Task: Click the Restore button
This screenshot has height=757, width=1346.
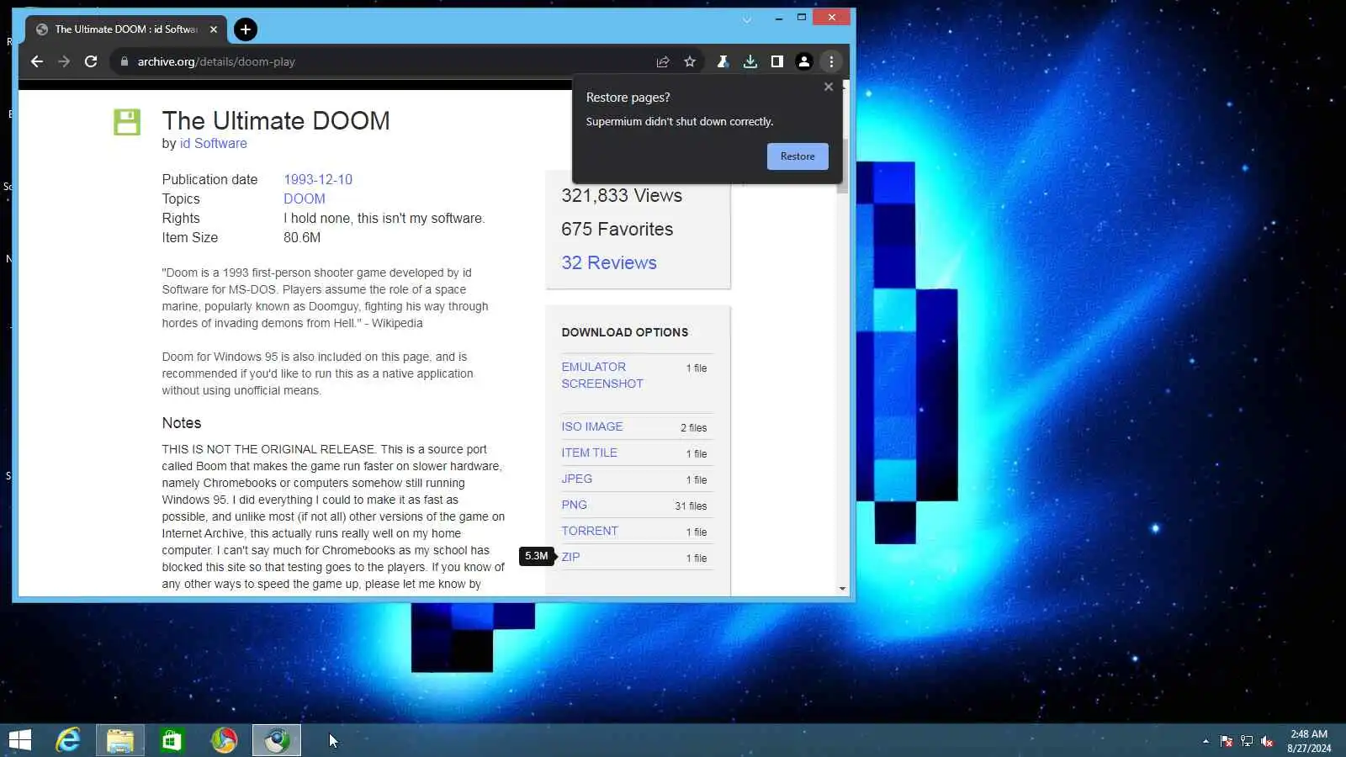Action: pos(798,156)
